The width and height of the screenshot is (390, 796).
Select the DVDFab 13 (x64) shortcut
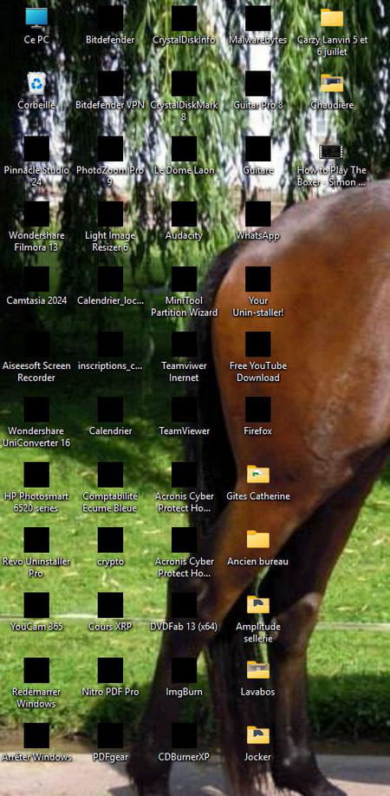pos(184,605)
